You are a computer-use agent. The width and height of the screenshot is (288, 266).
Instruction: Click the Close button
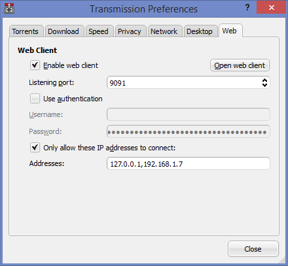[253, 249]
